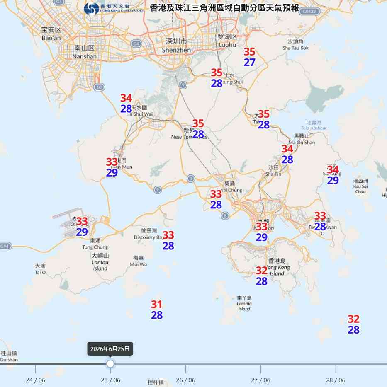Image resolution: width=387 pixels, height=387 pixels.
Task: Open the 35/27 forecast near Sha Tau Kok
Action: (249, 57)
